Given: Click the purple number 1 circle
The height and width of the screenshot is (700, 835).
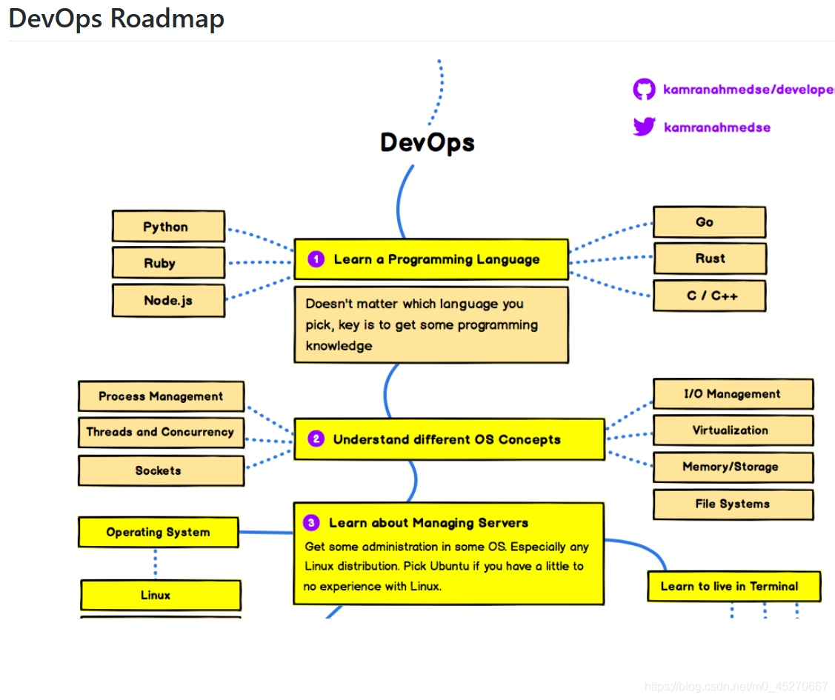Looking at the screenshot, I should (316, 259).
